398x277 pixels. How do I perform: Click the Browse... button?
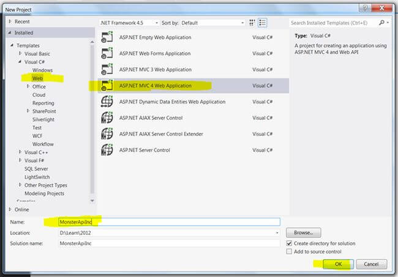303,232
